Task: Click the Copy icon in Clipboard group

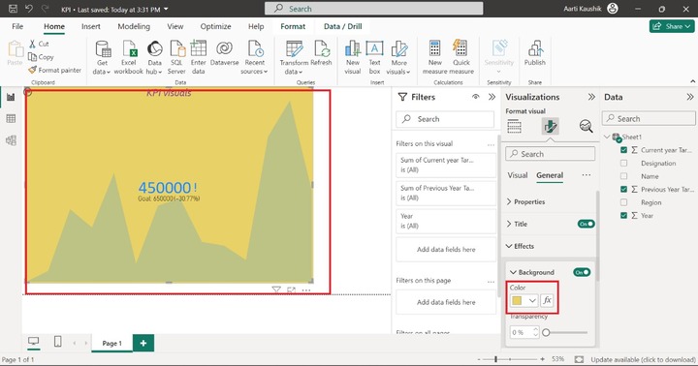Action: click(33, 56)
